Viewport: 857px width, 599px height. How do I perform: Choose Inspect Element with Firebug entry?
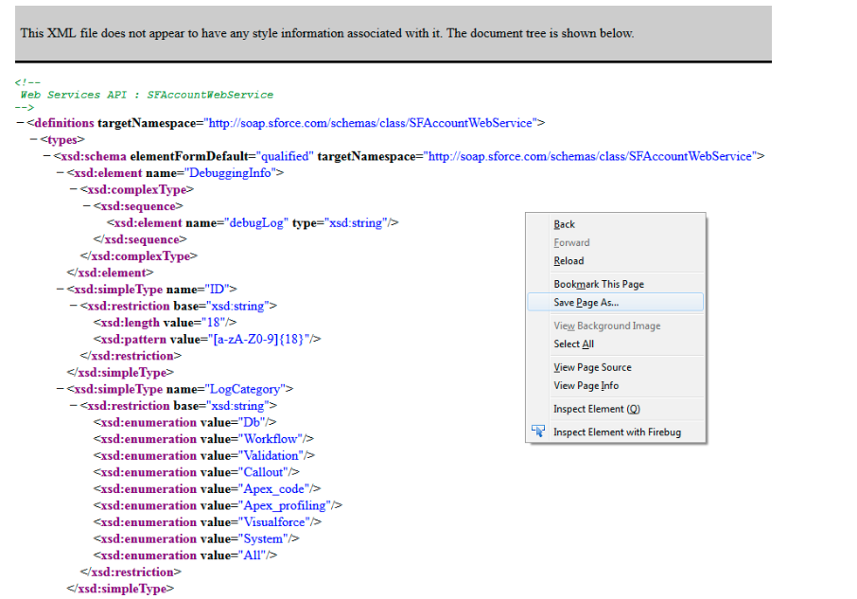click(617, 432)
